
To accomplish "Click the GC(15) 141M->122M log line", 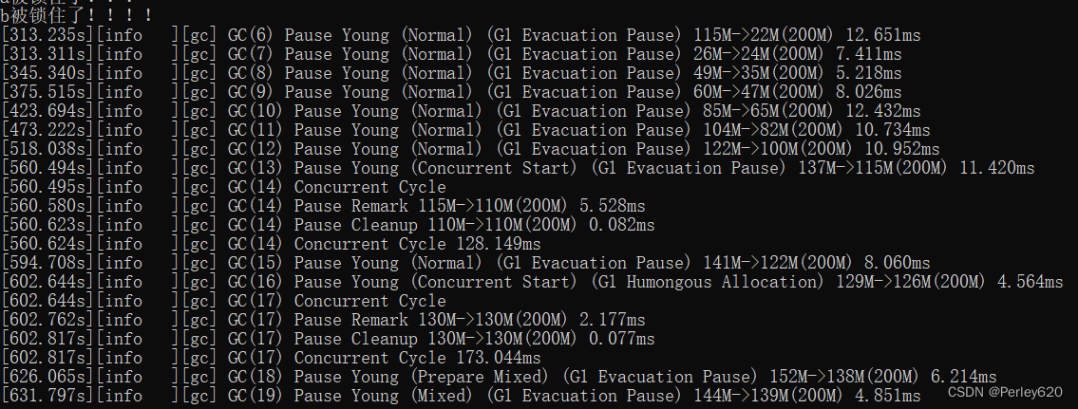I will 465,263.
